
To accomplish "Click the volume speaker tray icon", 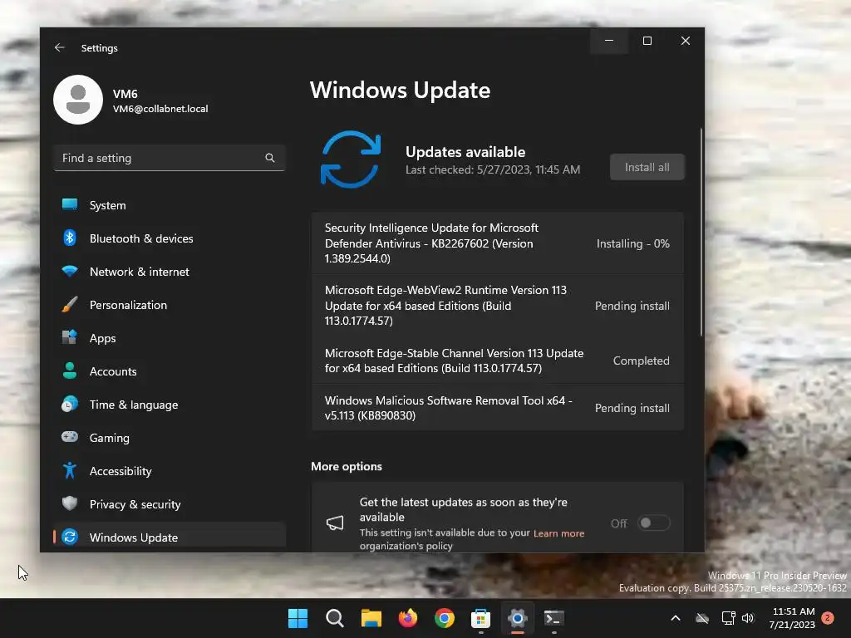I will click(x=748, y=618).
